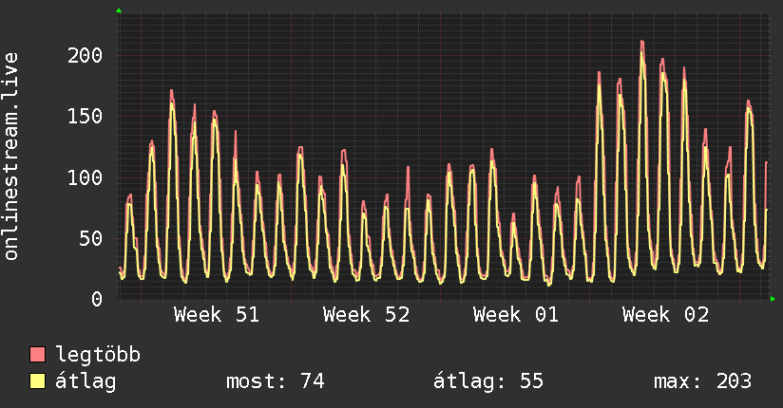
Task: Click the green arrow at x-axis end
Action: click(773, 299)
